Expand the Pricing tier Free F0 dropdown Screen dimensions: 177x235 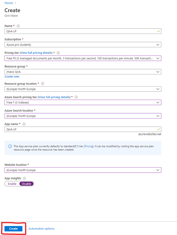click(x=83, y=58)
